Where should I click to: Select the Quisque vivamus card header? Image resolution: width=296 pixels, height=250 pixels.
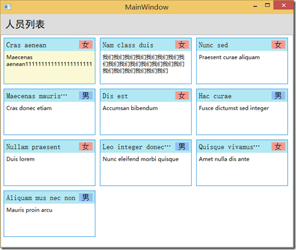click(242, 146)
